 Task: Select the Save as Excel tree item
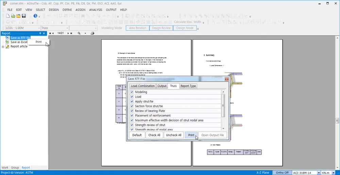coord(19,42)
